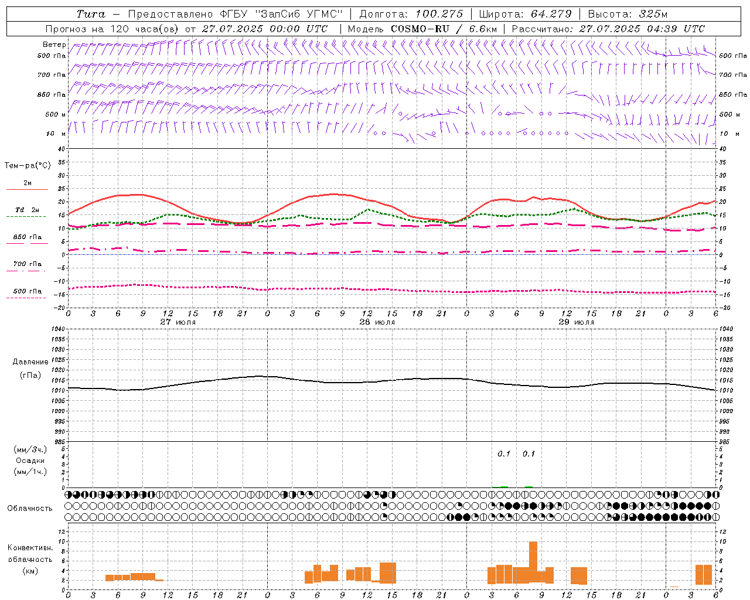Viewport: 750px width, 600px height.
Task: Click the "Облачность" cloud cover label
Action: click(30, 509)
